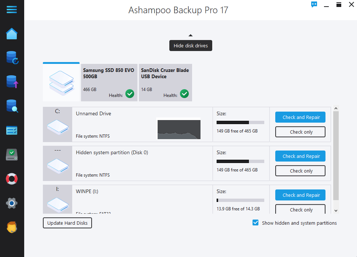Screen dimensions: 357x257
Task: Click the user account icon in the sidebar
Action: (12, 227)
